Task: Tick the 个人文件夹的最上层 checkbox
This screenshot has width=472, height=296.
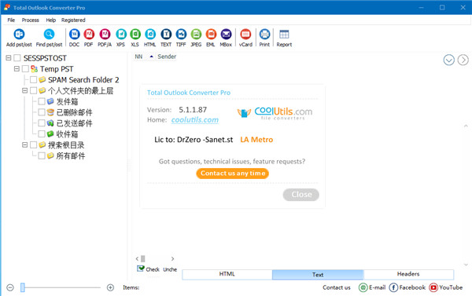Action: point(33,90)
